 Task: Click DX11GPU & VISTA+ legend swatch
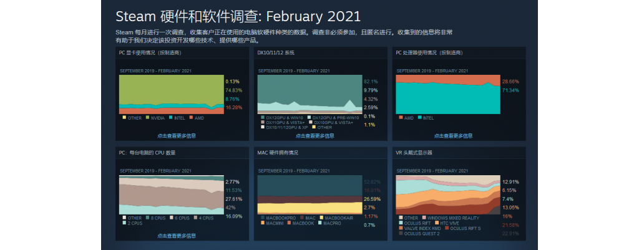(x=263, y=122)
